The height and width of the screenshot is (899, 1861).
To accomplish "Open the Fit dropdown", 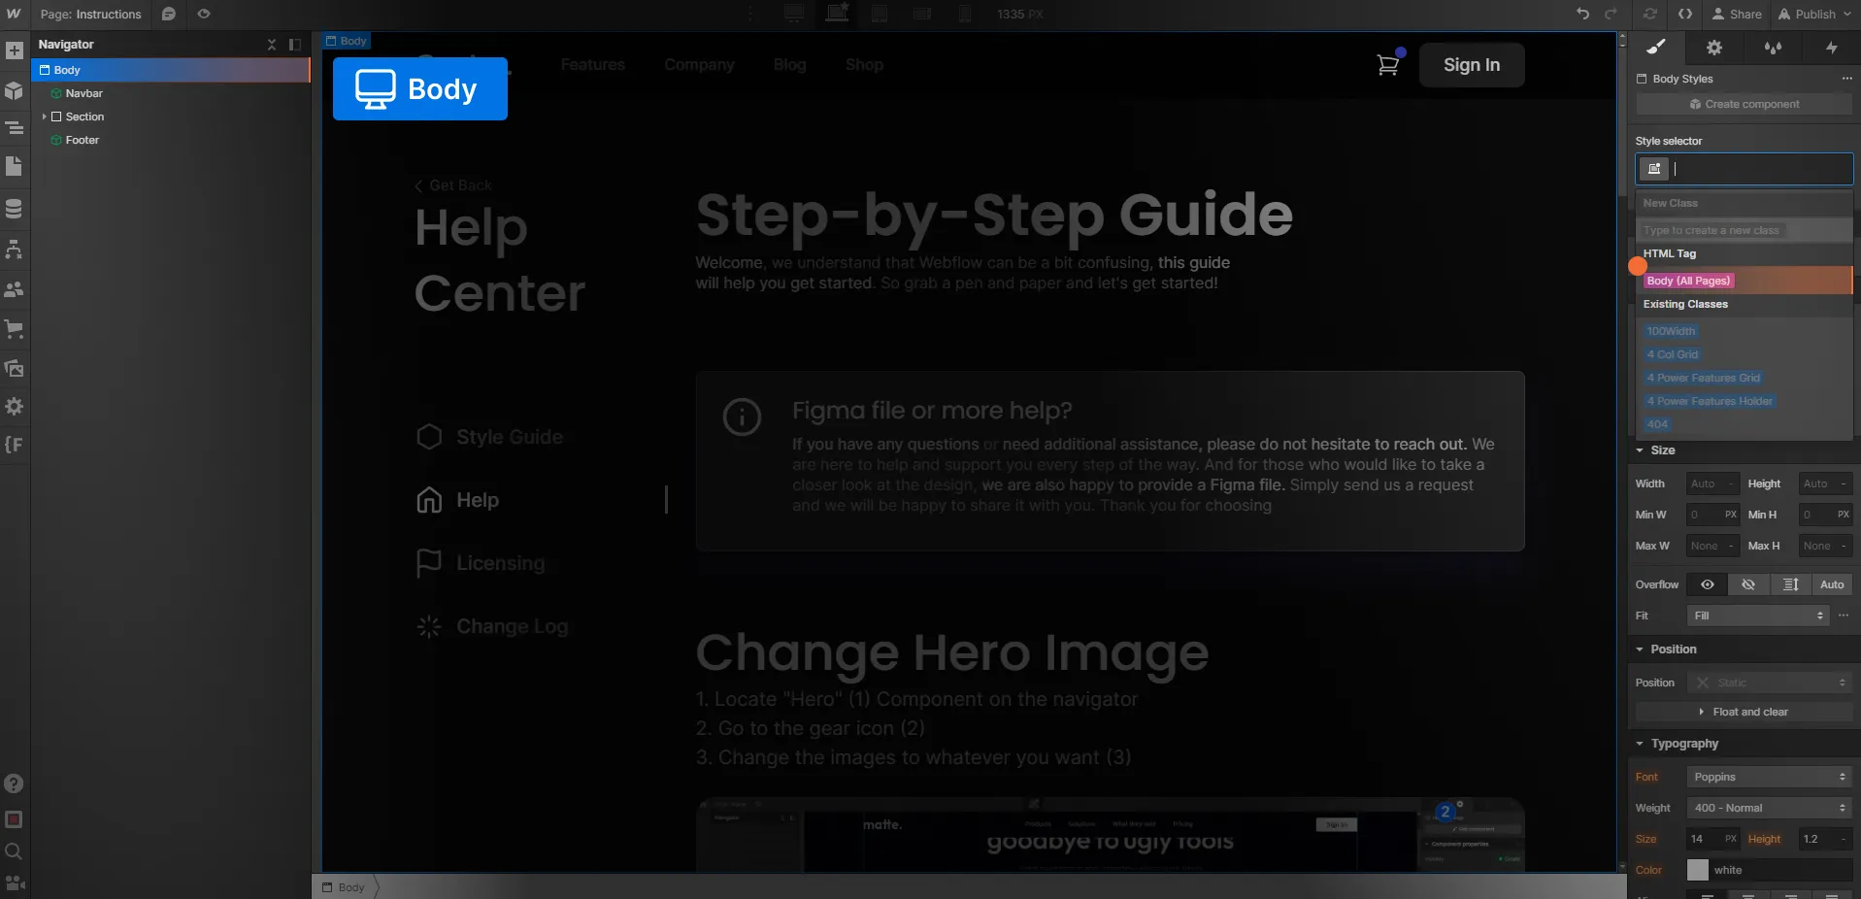I will (1758, 616).
